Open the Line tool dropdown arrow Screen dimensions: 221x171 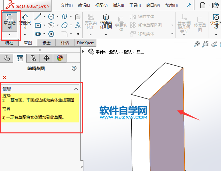click(x=44, y=17)
